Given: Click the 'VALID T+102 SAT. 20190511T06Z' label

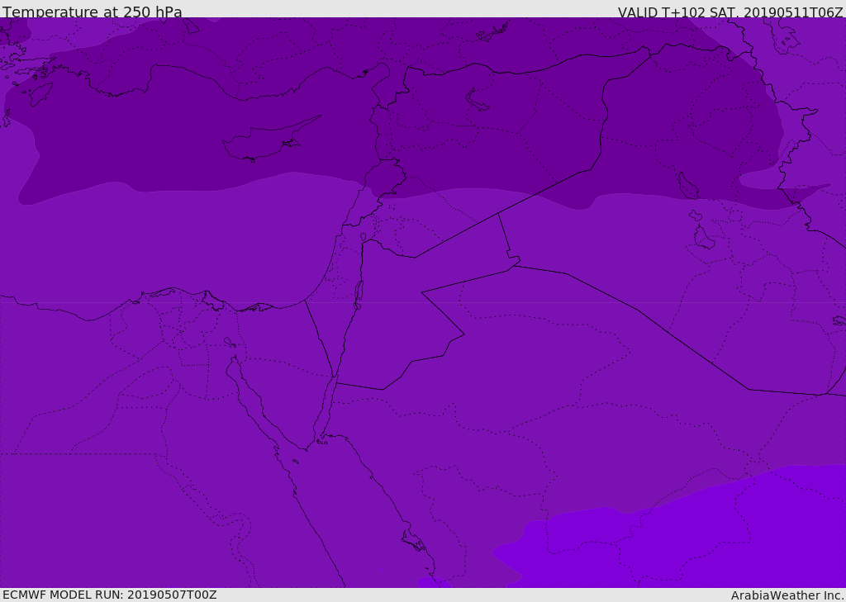Looking at the screenshot, I should click(x=730, y=12).
